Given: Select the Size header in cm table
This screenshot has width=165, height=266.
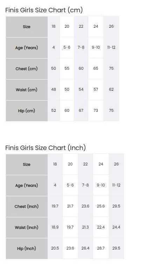Looking at the screenshot, I should (x=27, y=27).
